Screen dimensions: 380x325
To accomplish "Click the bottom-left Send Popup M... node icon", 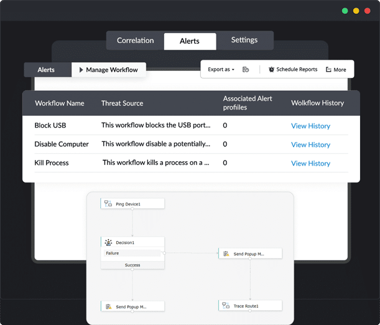I will (x=109, y=306).
